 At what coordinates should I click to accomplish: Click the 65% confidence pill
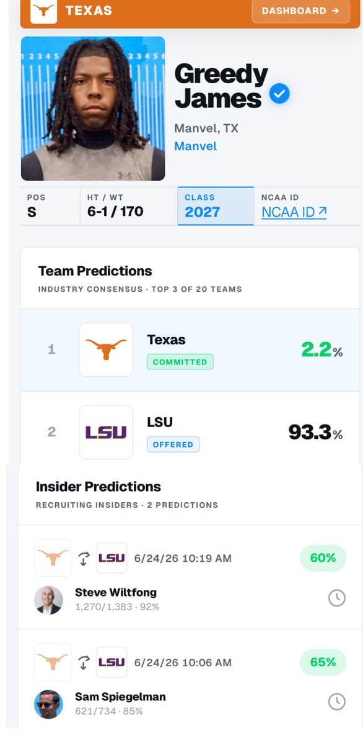coord(323,662)
